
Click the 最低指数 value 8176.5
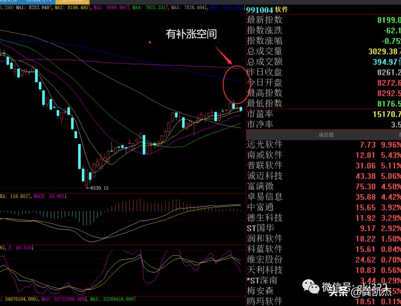coord(389,104)
